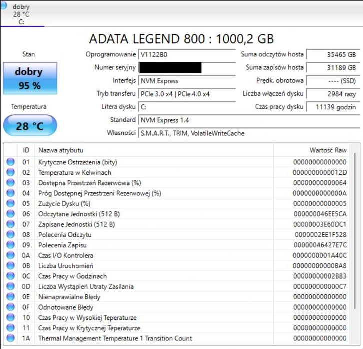363x349 pixels.
Task: Click the Oprogramowanie field V1122B0
Action: [x=187, y=55]
